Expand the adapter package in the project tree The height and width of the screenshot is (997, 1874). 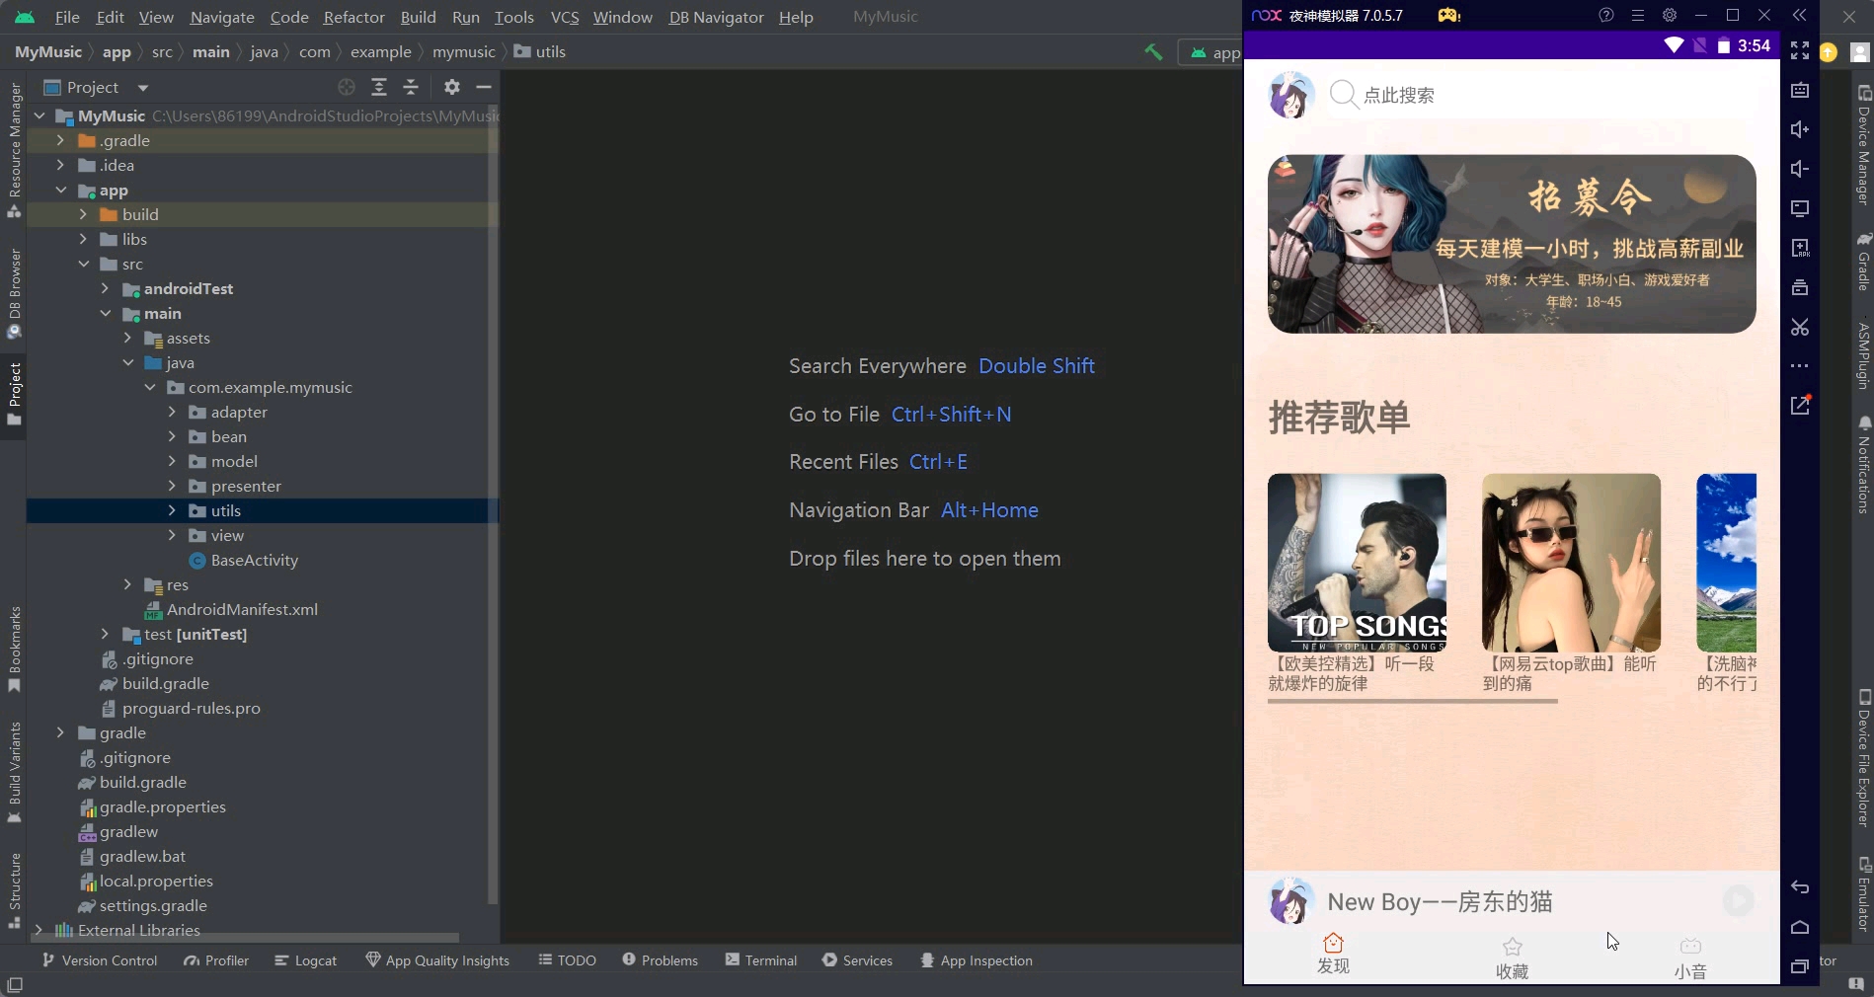173,412
